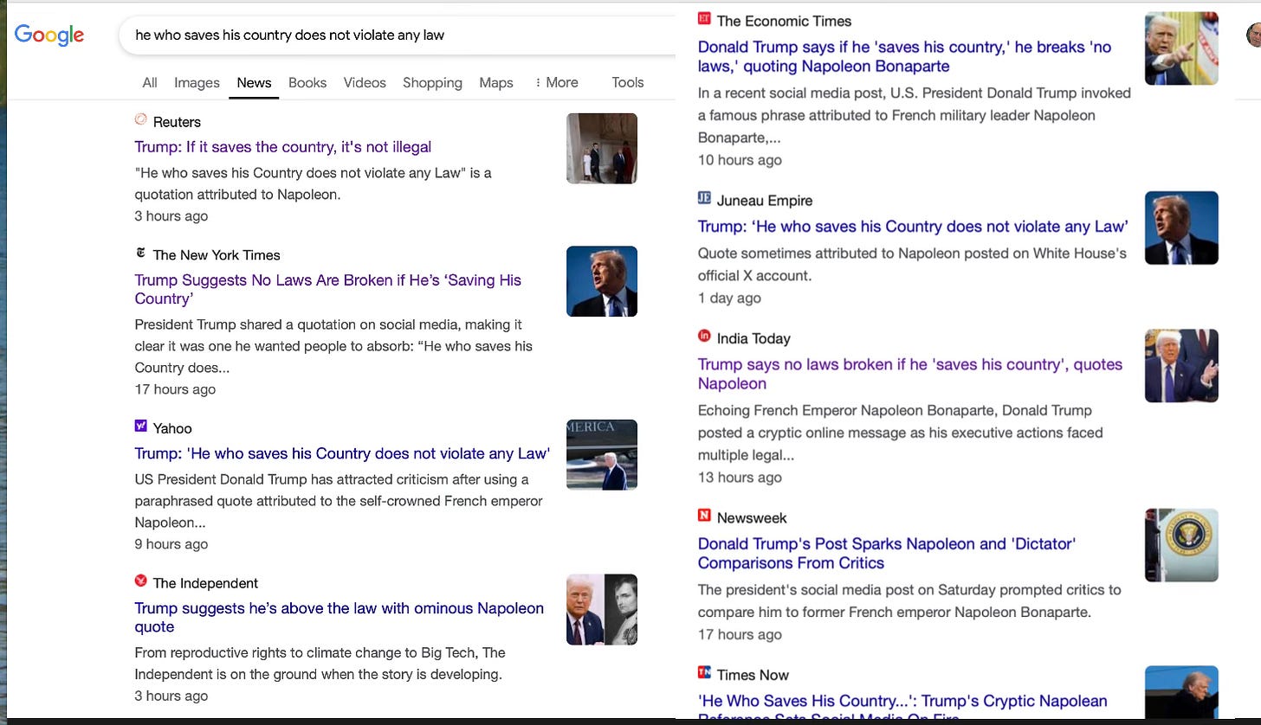Click the Reuters source icon
Image resolution: width=1261 pixels, height=725 pixels.
click(x=141, y=120)
